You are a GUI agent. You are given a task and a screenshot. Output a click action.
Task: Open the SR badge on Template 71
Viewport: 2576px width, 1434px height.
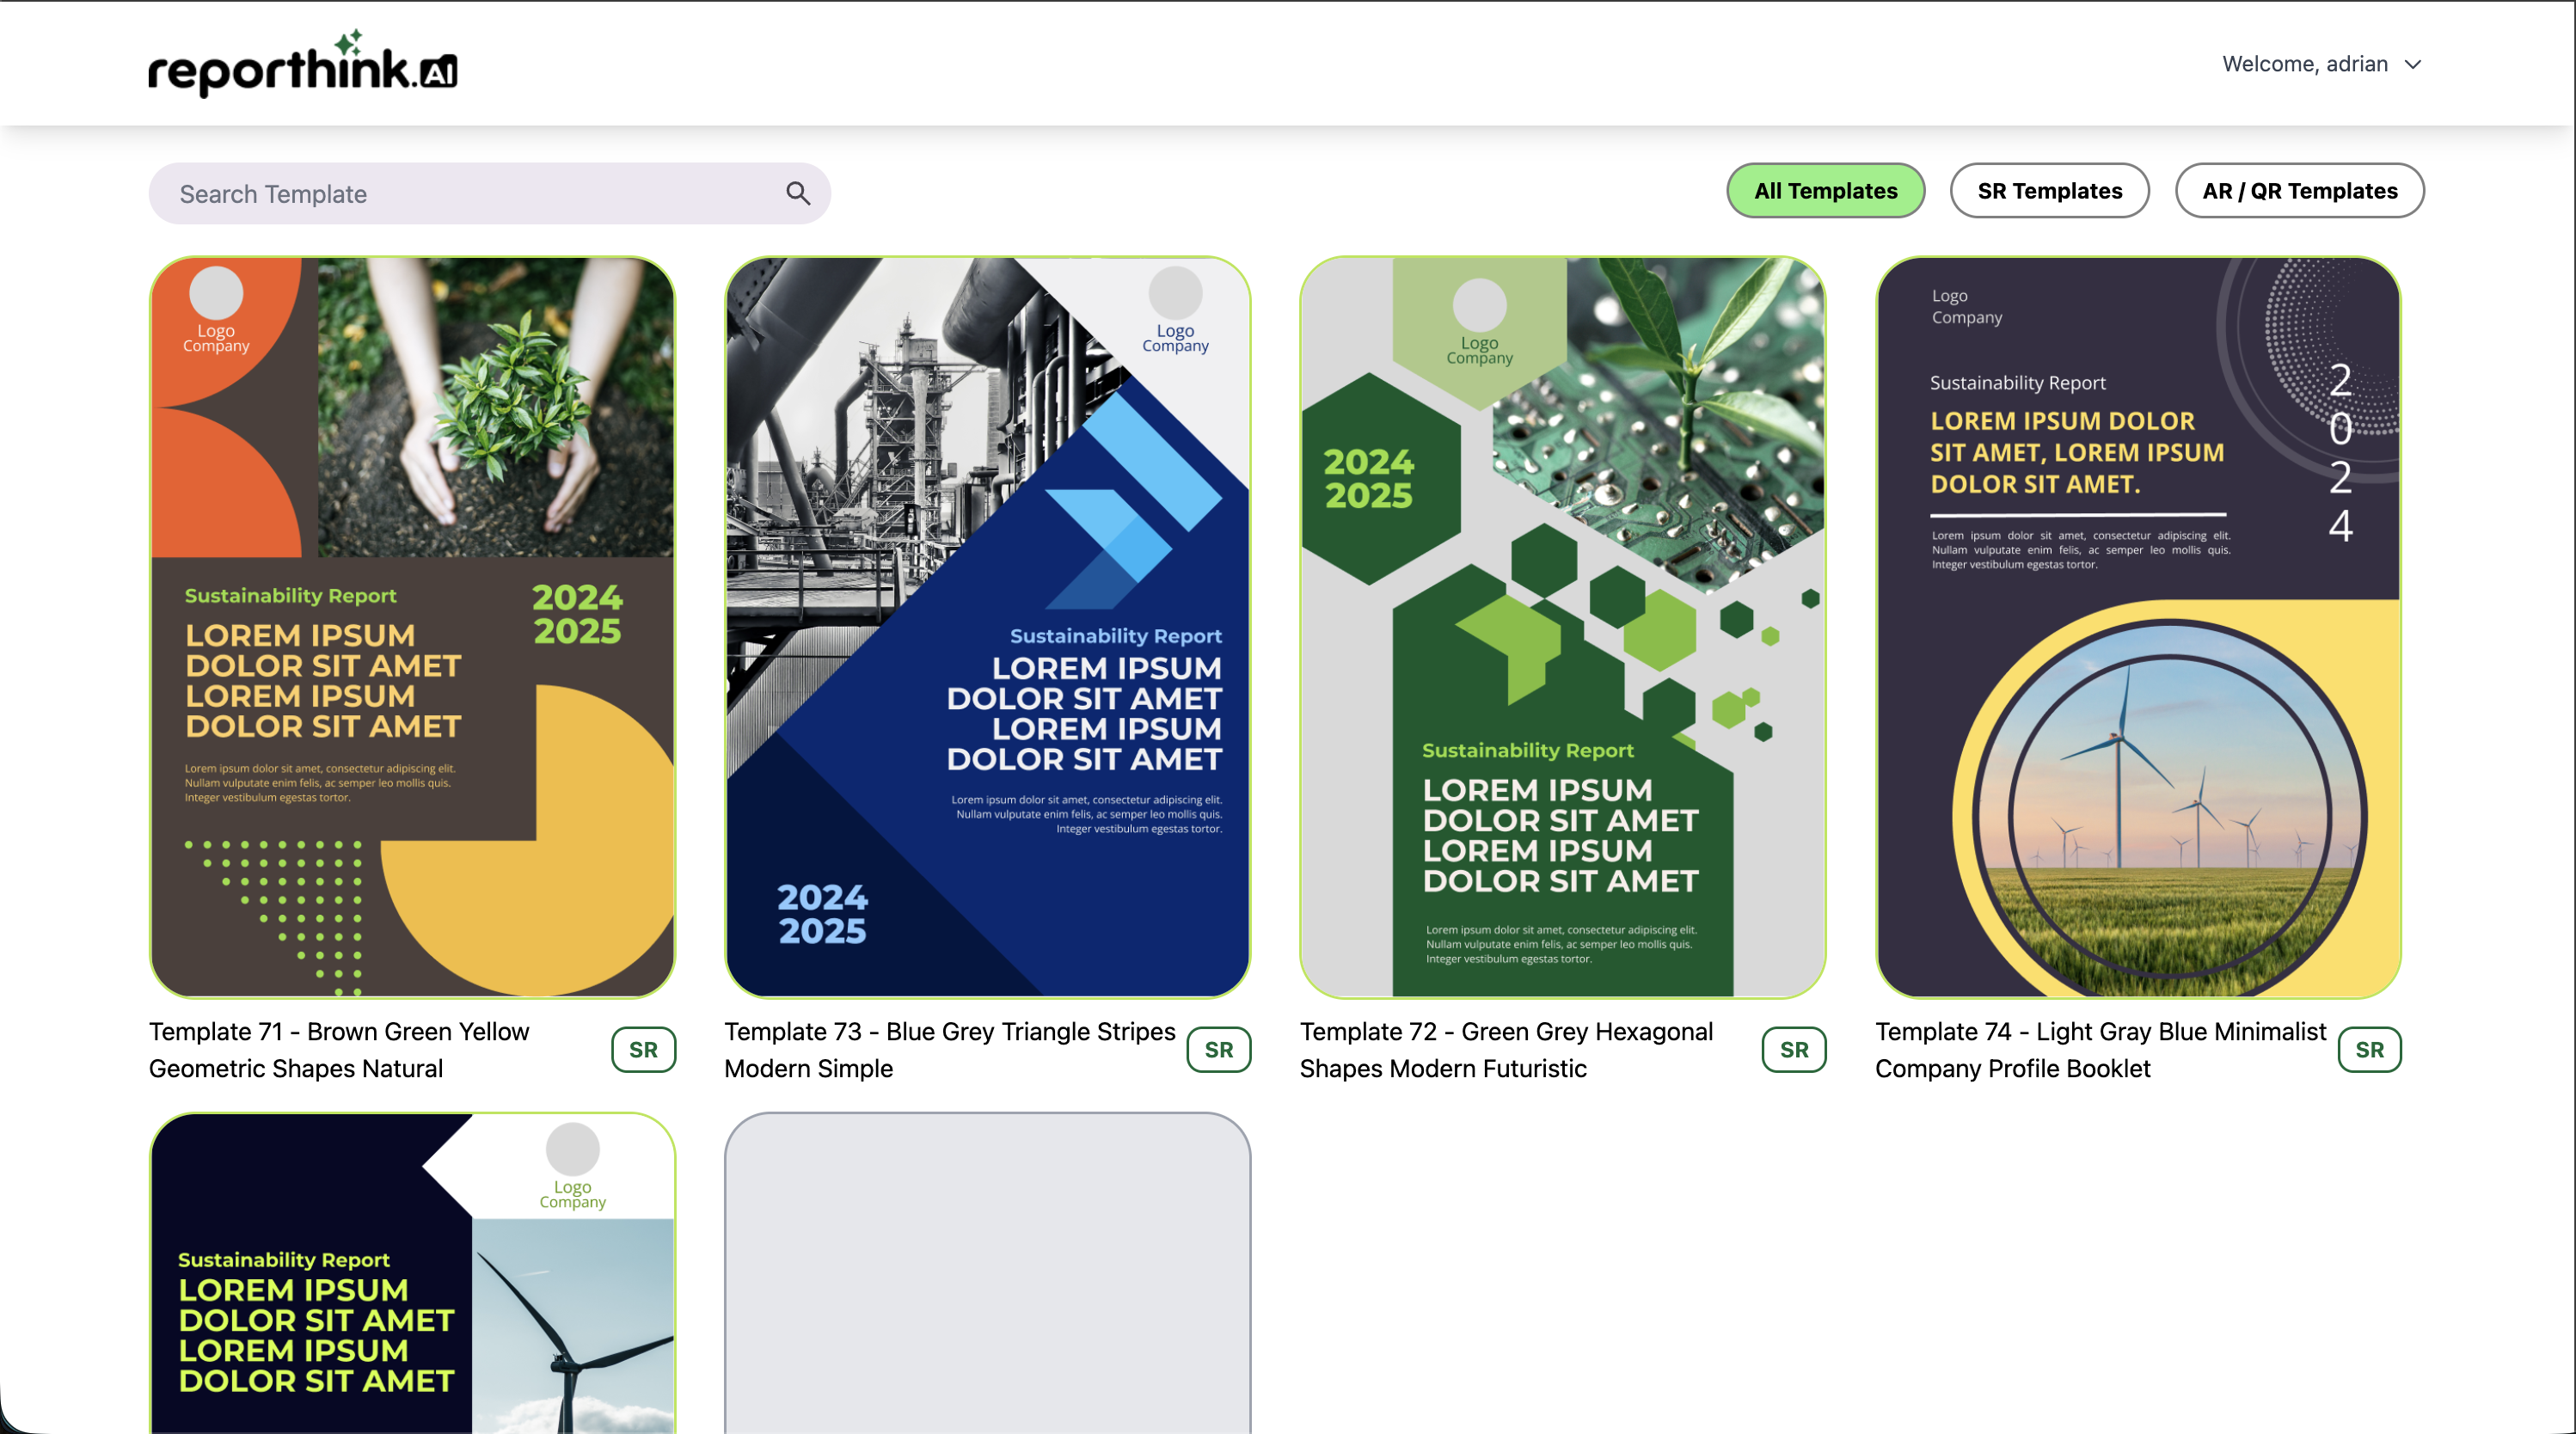(x=643, y=1049)
